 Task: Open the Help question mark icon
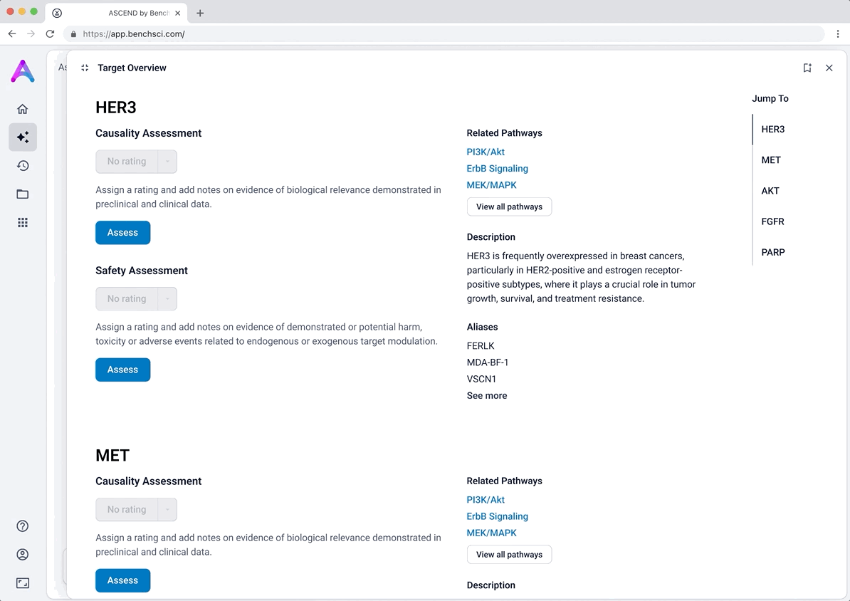point(22,526)
